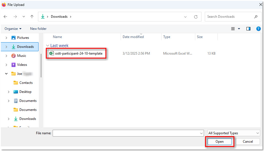Click the search magnifier icon

[256, 17]
